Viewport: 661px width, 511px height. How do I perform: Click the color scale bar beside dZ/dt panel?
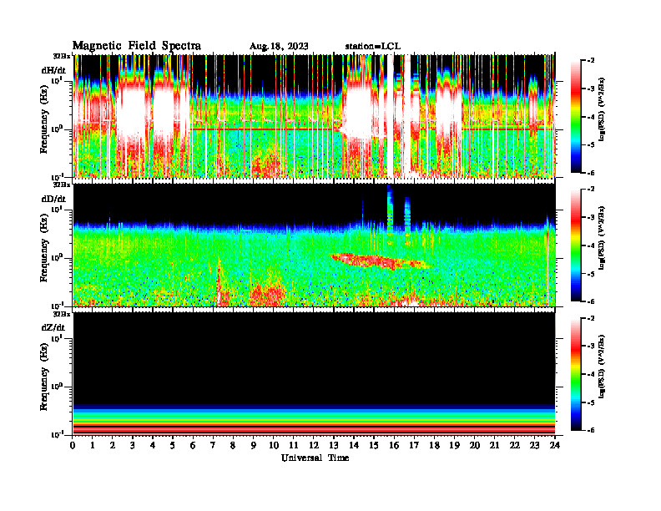click(576, 374)
